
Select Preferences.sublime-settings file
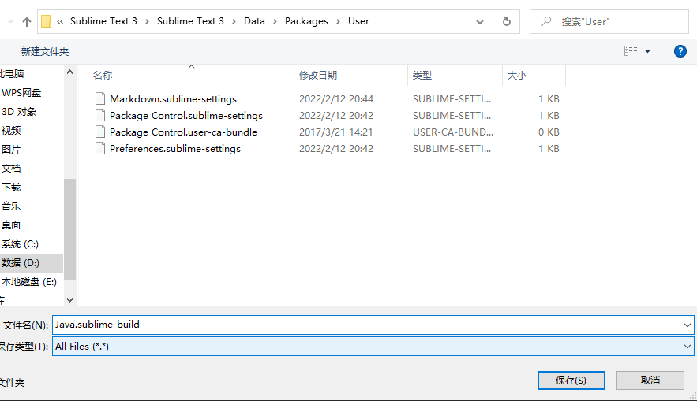[175, 149]
